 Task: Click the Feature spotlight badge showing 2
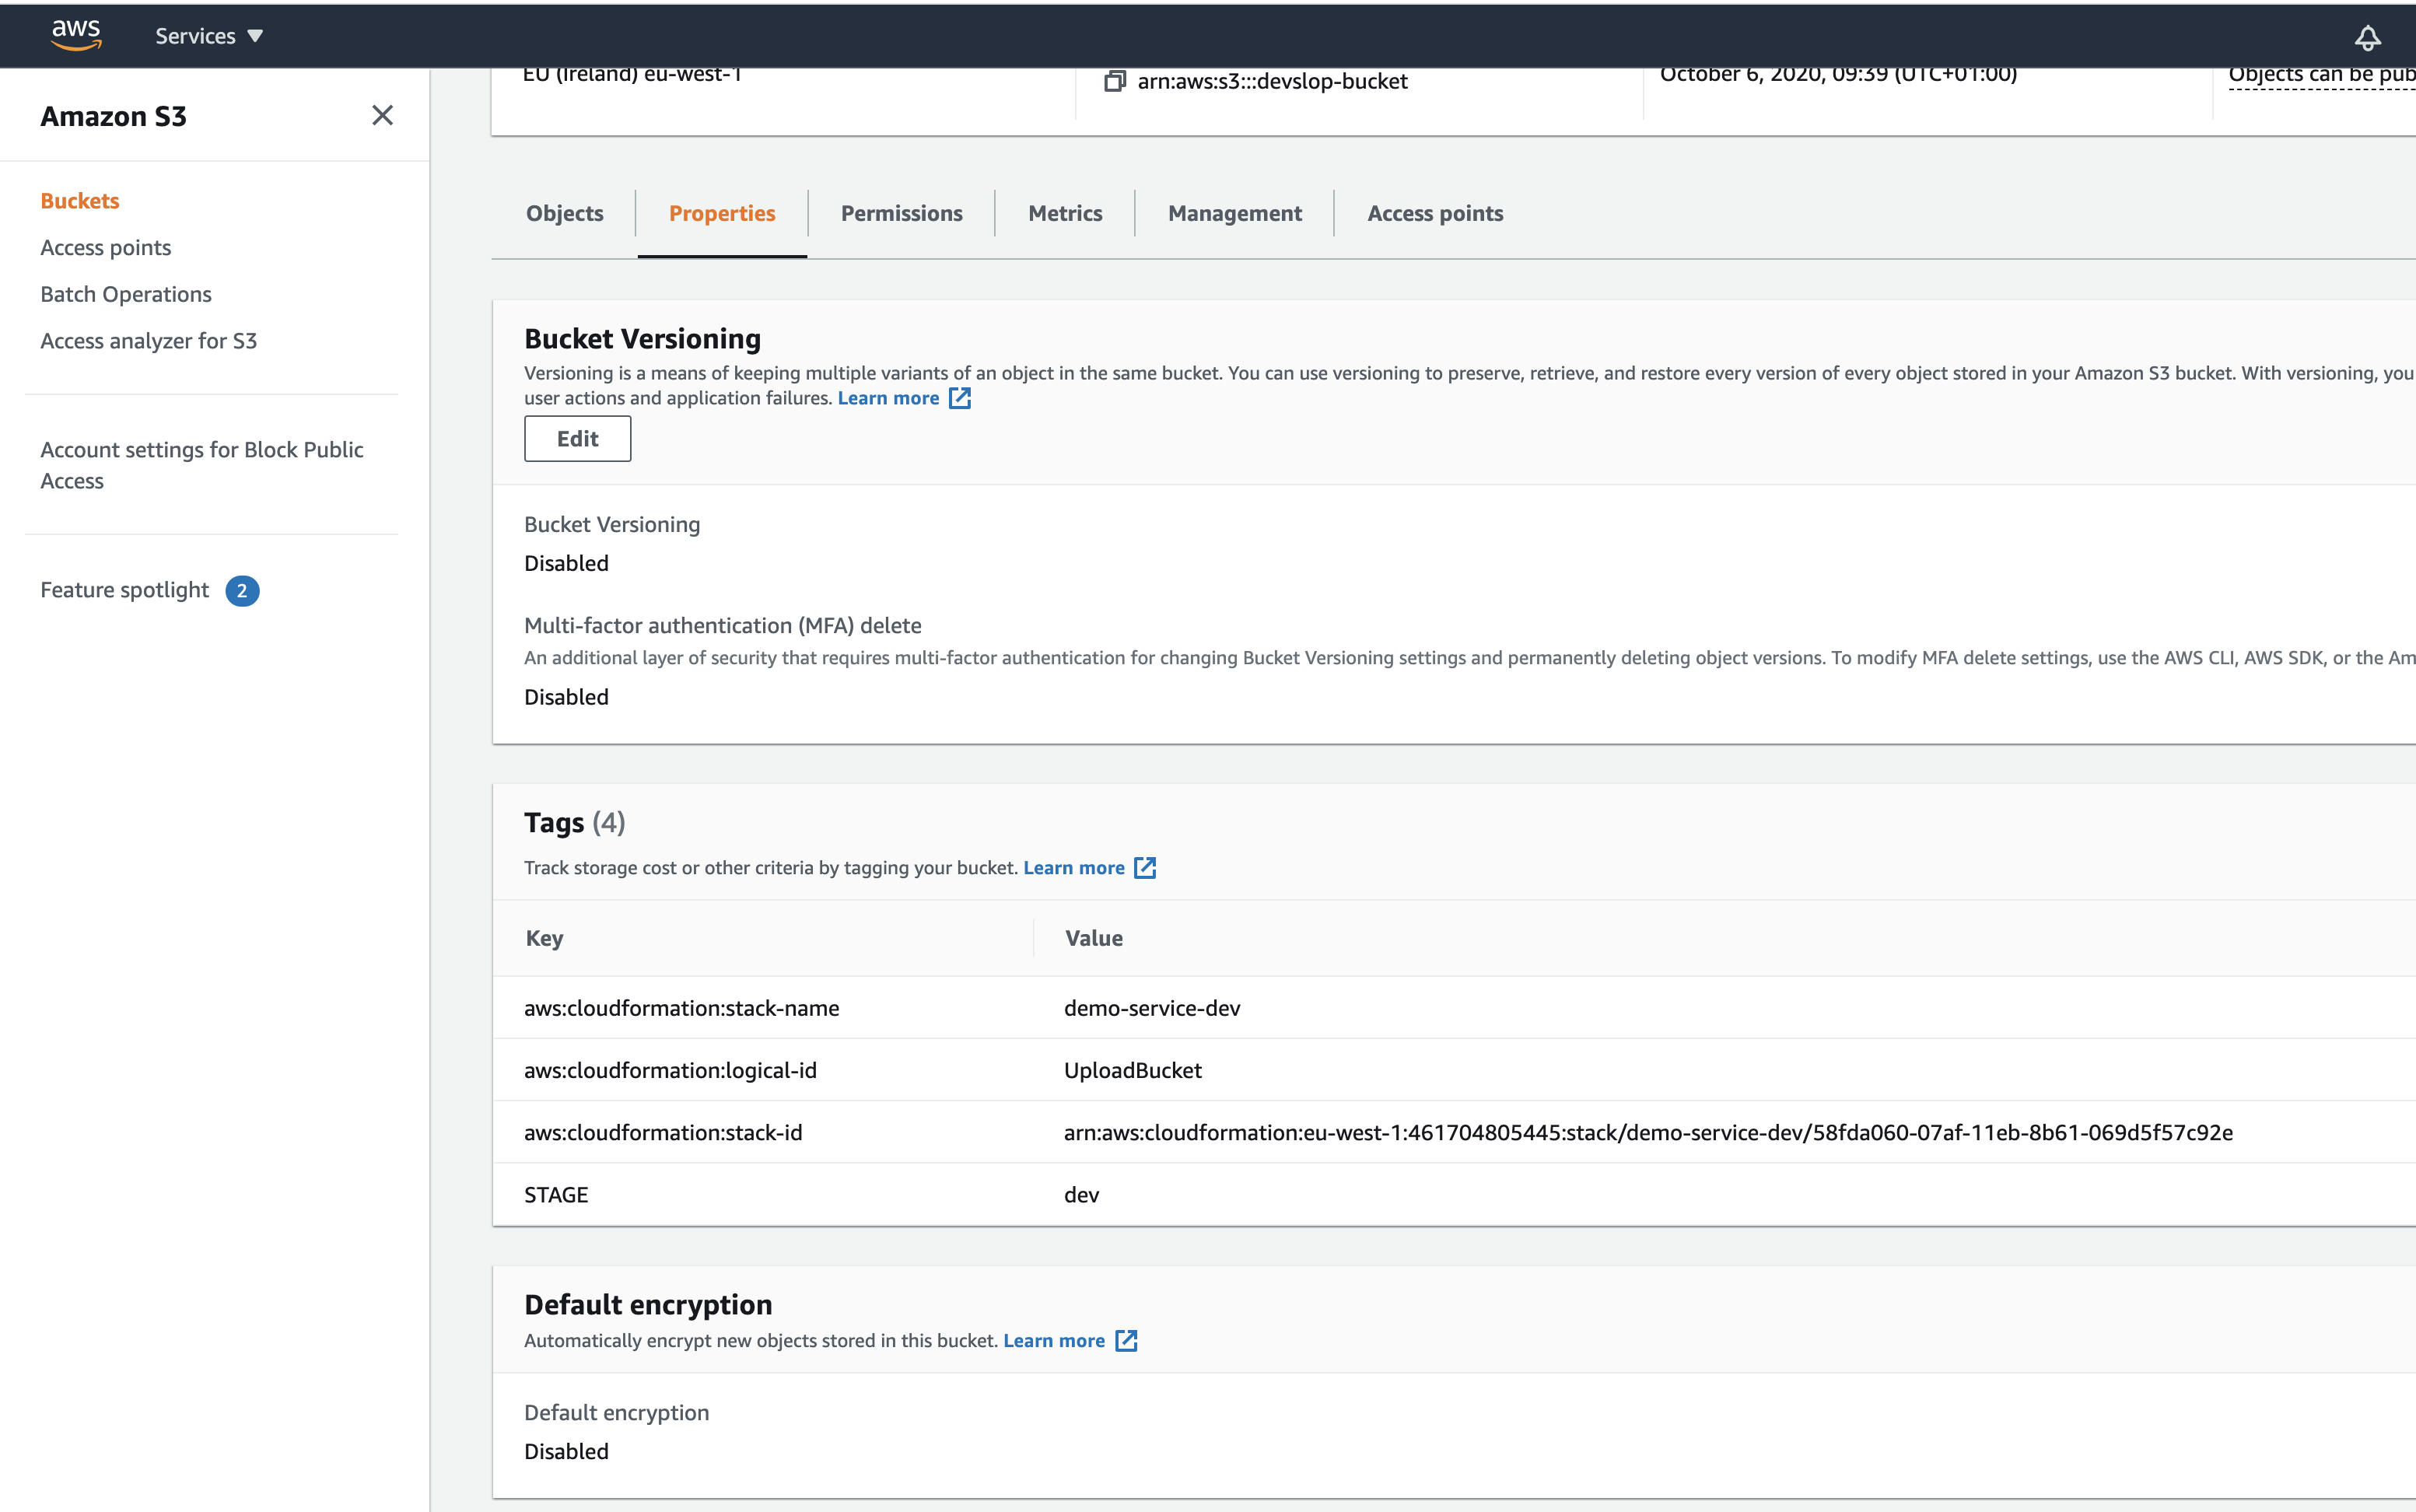pyautogui.click(x=242, y=591)
